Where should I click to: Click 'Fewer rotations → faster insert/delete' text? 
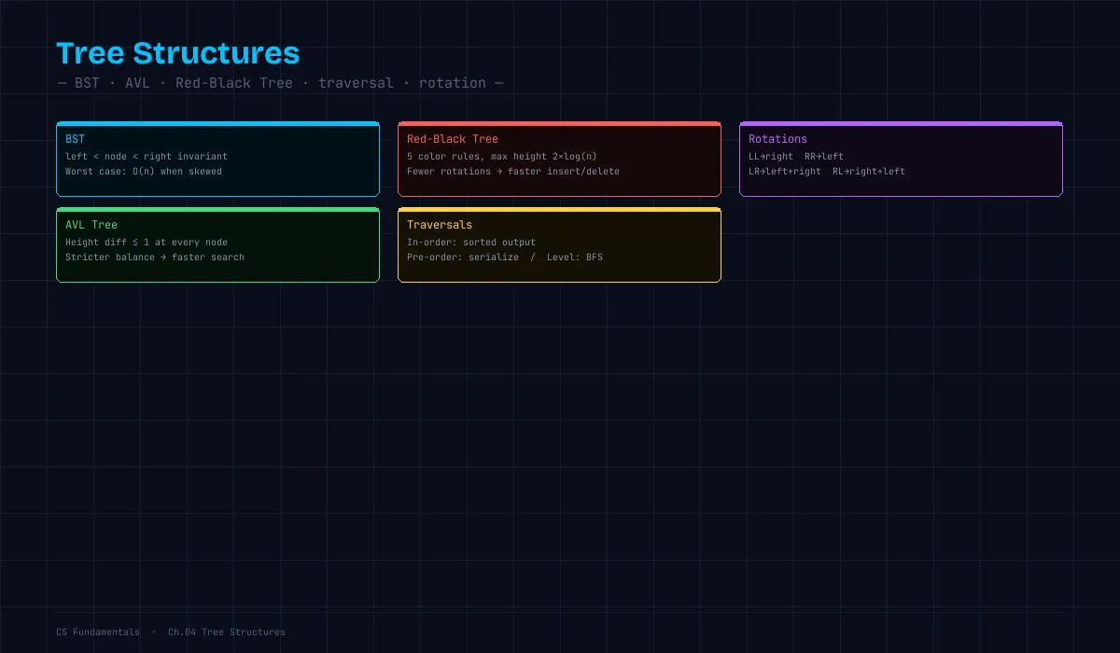click(x=513, y=172)
